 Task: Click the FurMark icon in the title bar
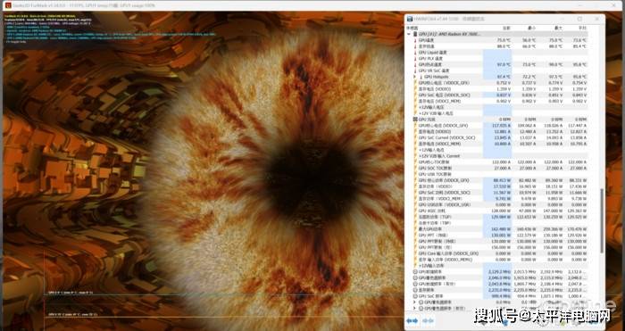pyautogui.click(x=7, y=5)
